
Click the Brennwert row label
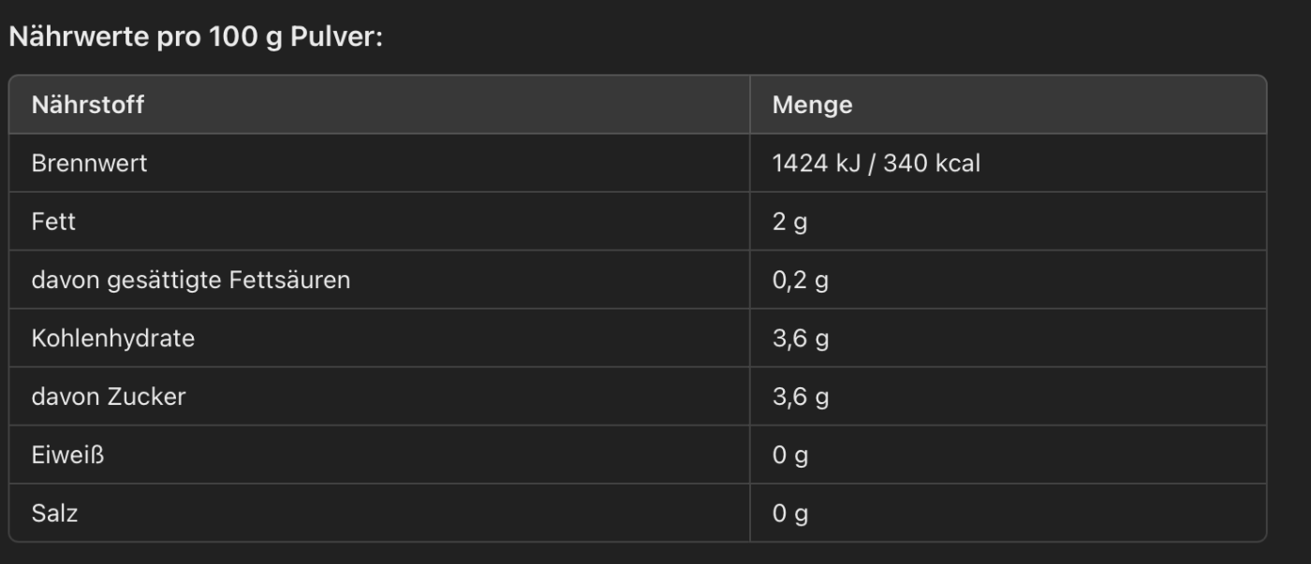tap(89, 164)
